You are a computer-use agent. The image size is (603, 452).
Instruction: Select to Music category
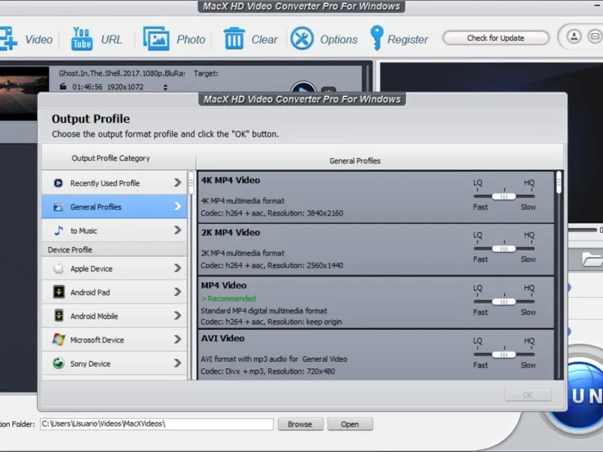(x=115, y=231)
